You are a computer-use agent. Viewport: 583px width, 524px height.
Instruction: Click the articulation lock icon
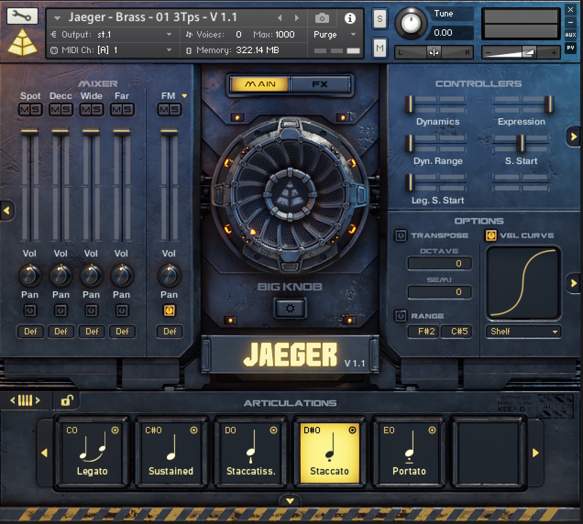[67, 400]
